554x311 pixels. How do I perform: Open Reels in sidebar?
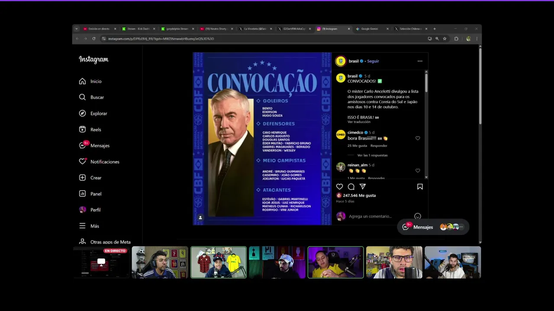(x=90, y=130)
